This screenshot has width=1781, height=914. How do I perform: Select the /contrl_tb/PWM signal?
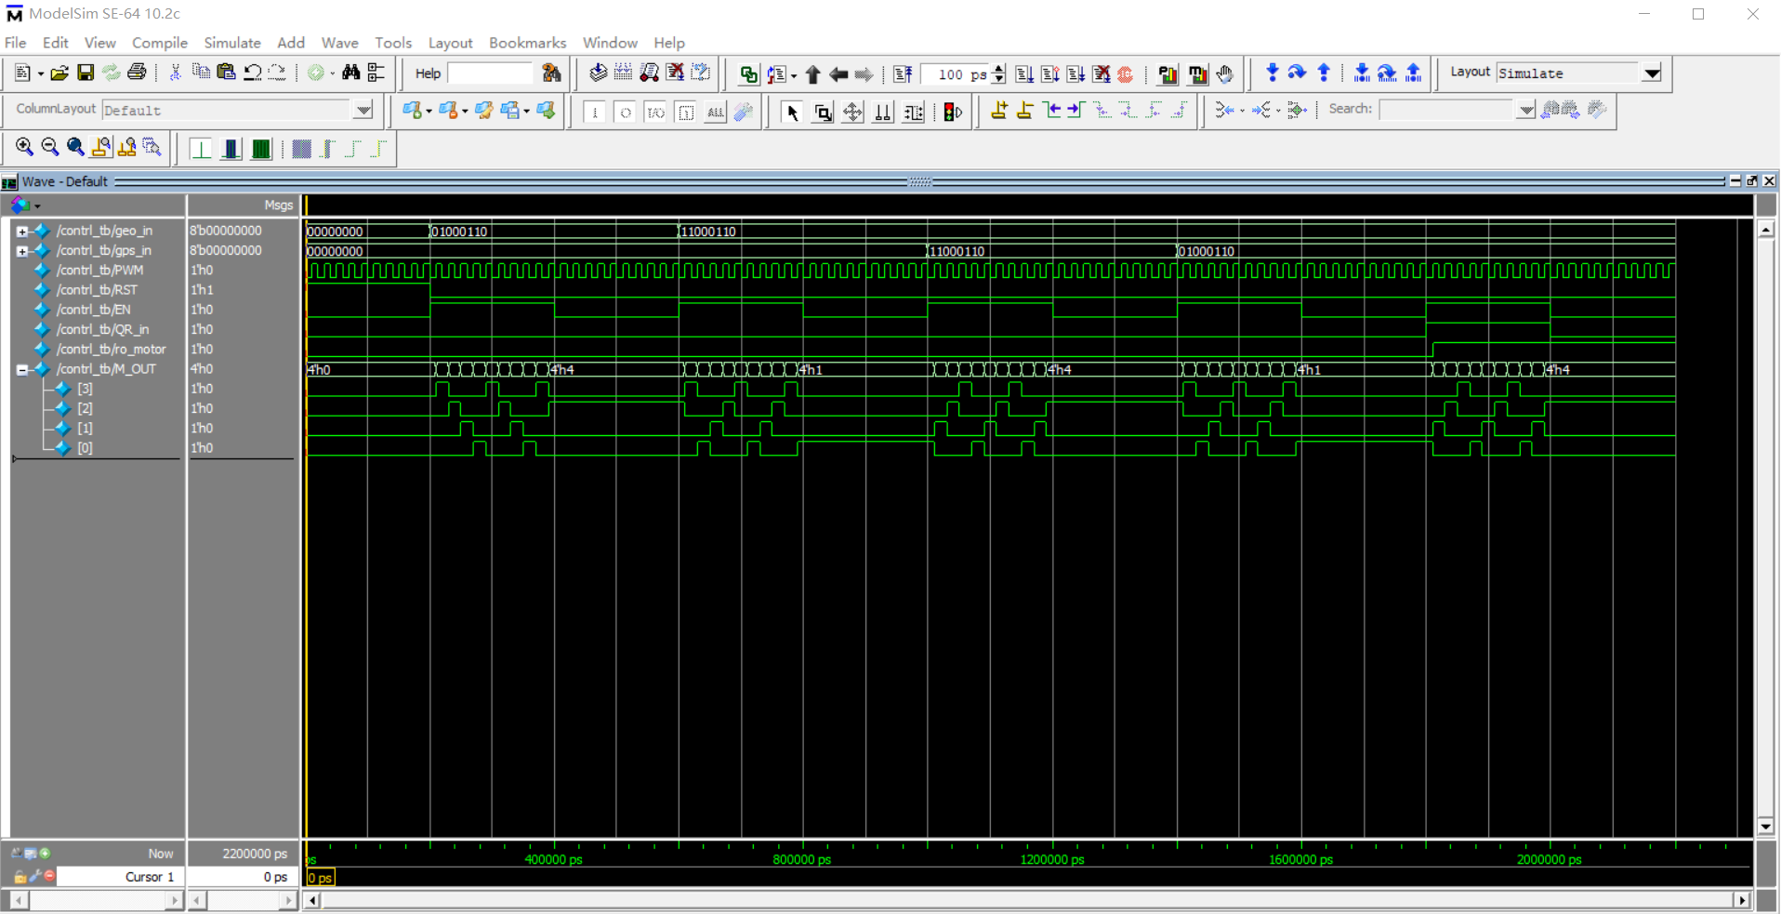pyautogui.click(x=99, y=271)
